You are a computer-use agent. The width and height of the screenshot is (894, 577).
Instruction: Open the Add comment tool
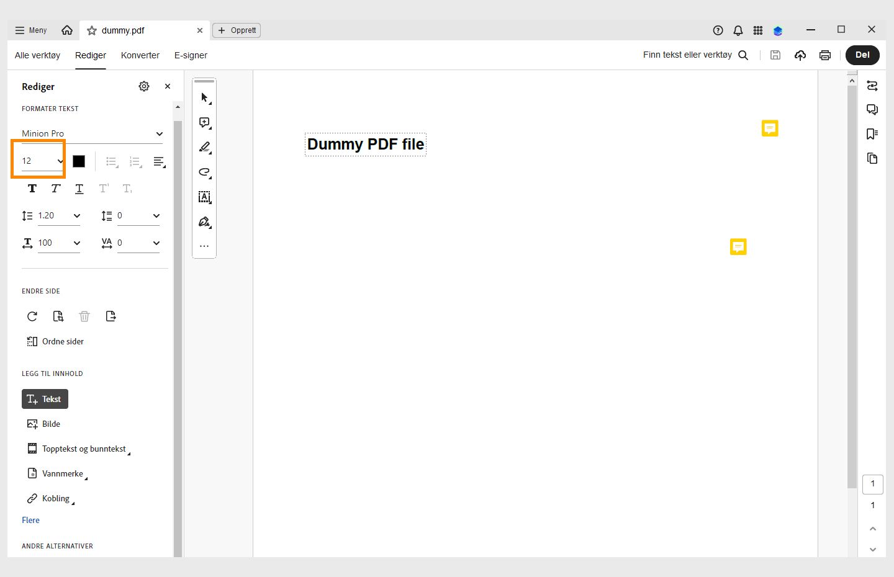[x=204, y=122]
